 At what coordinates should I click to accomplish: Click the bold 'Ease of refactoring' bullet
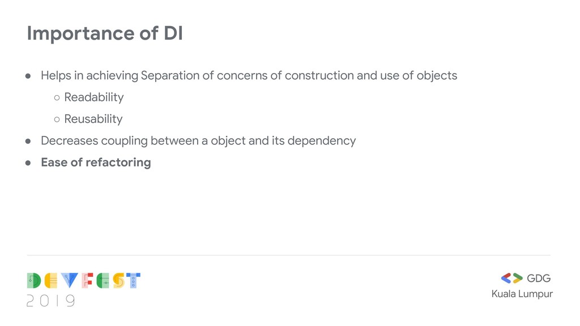(x=96, y=162)
